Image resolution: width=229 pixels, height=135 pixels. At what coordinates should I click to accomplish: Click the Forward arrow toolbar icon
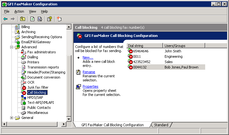[x=13, y=19]
